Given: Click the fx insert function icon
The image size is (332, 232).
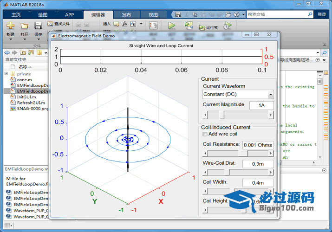Looking at the screenshot, I should click(125, 23).
